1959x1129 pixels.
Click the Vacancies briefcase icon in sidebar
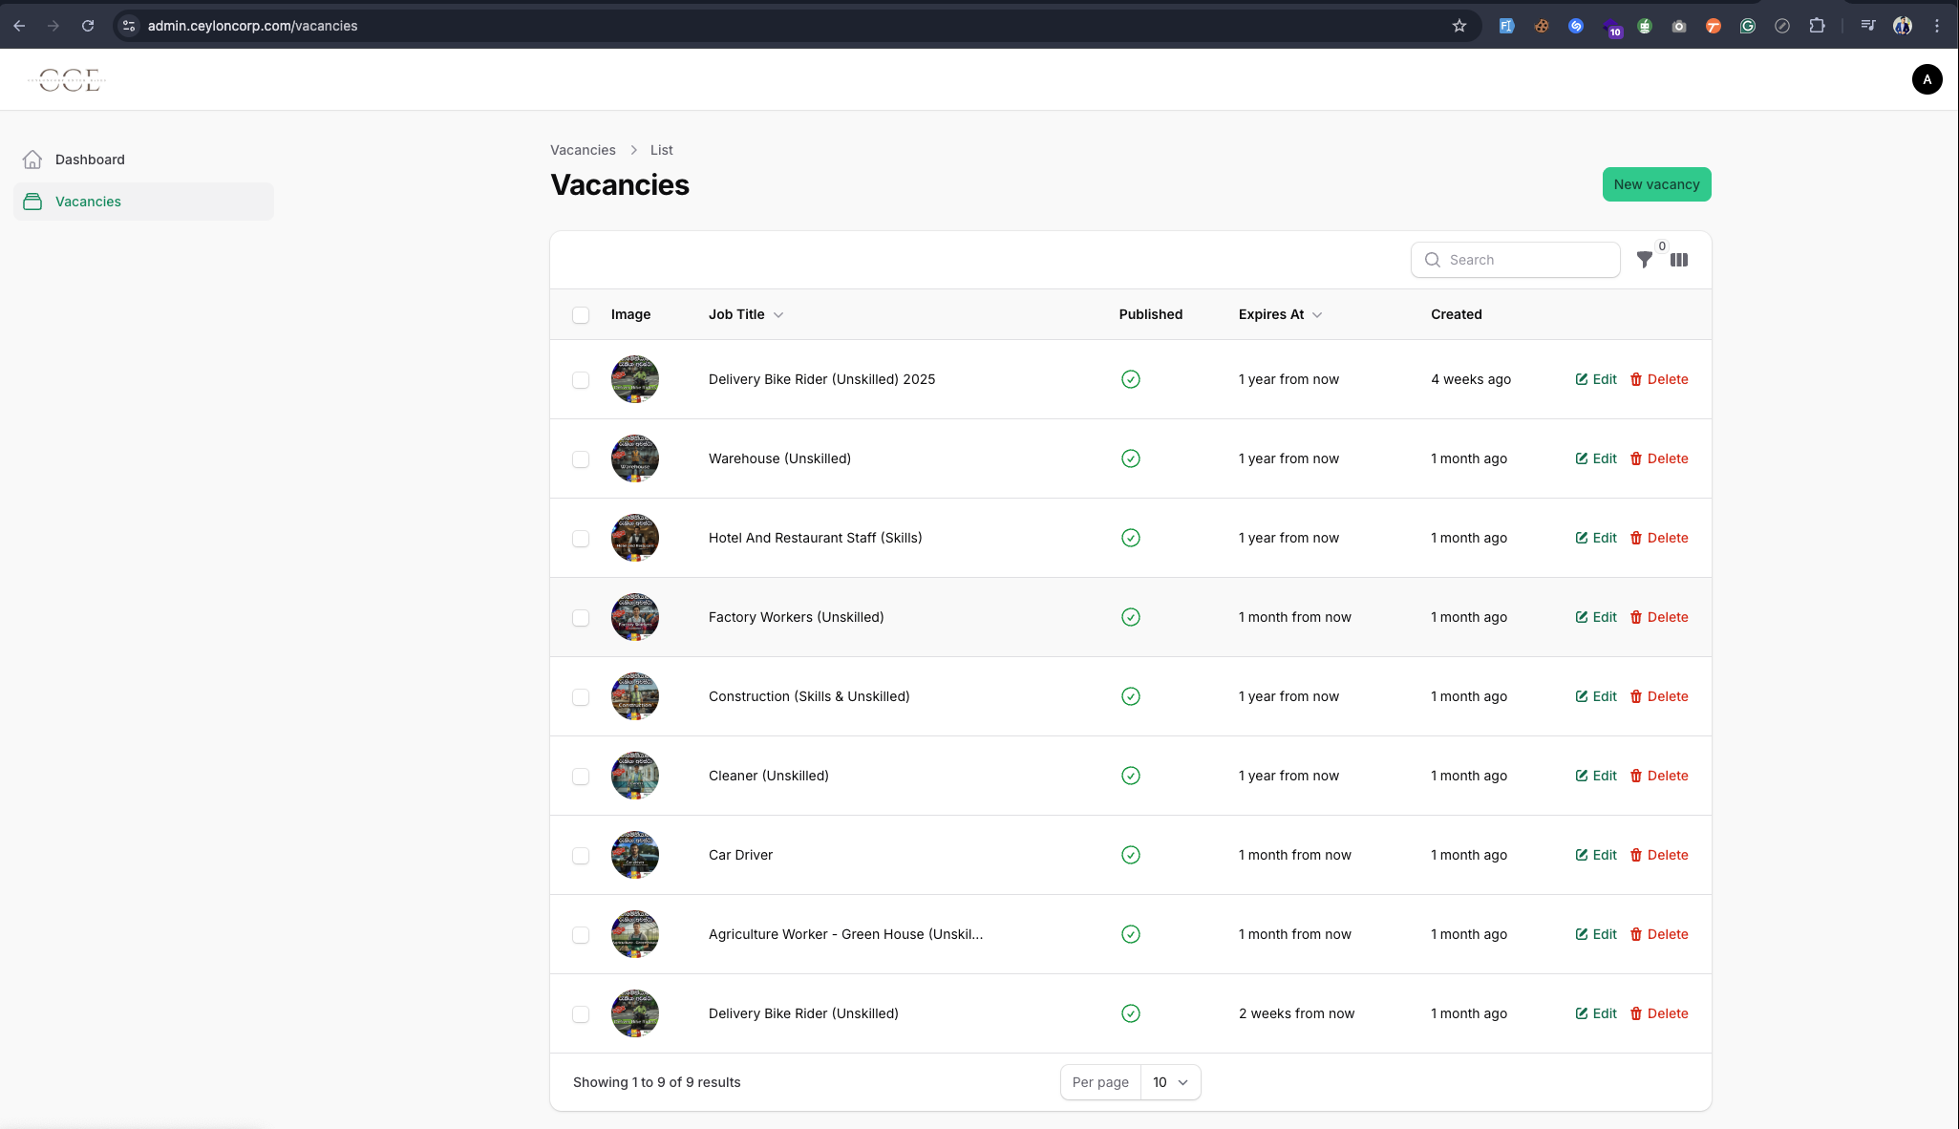[32, 202]
